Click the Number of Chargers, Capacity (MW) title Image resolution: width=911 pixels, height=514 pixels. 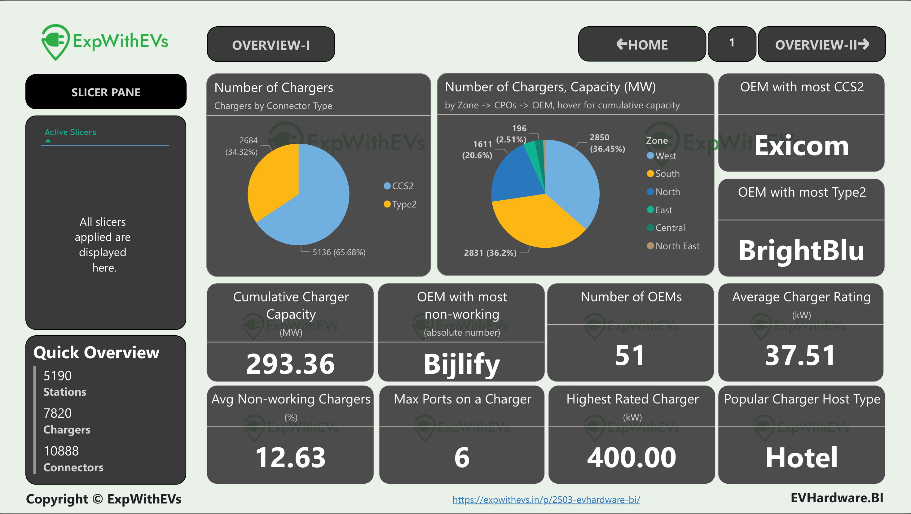tap(550, 87)
